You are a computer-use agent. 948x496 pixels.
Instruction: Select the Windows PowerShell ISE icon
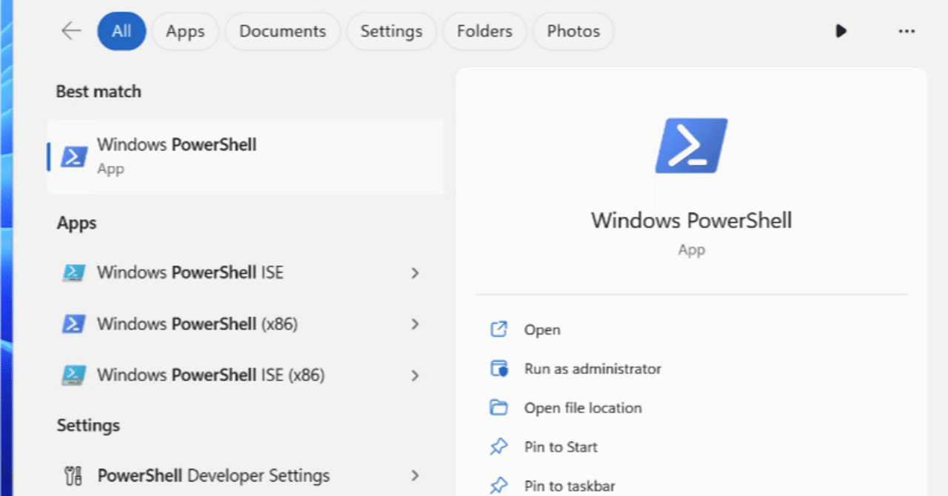(73, 272)
